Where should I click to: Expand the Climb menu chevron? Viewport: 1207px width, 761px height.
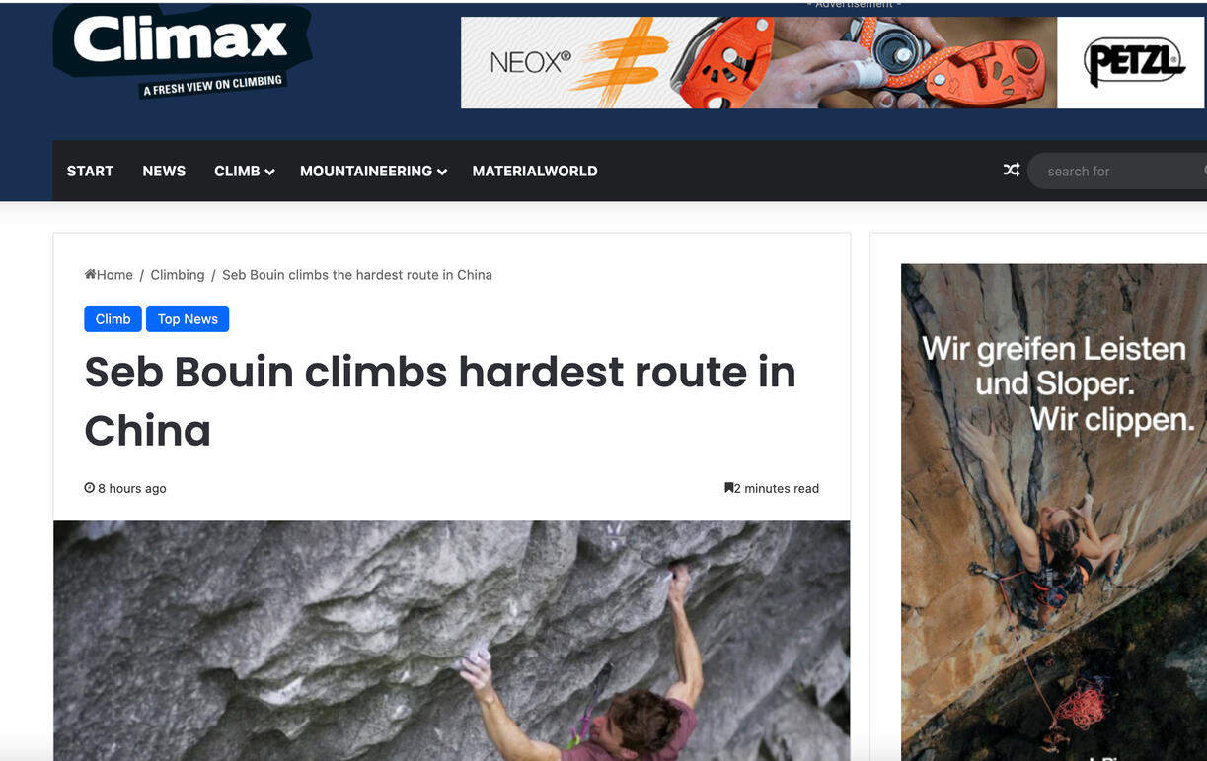pyautogui.click(x=269, y=172)
